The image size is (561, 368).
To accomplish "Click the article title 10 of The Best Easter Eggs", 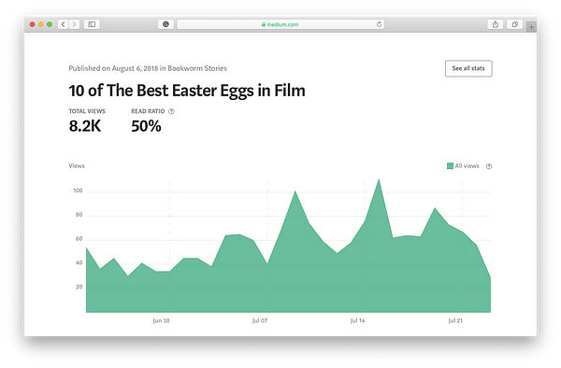I will pos(187,91).
